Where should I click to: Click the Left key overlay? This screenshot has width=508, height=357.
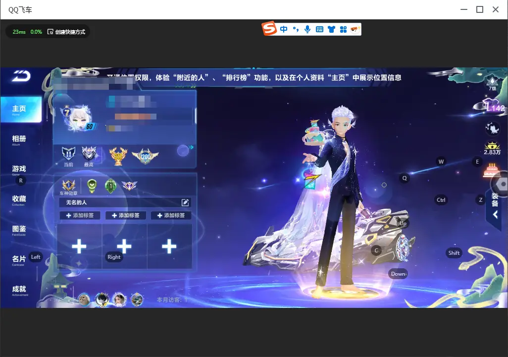(x=36, y=257)
